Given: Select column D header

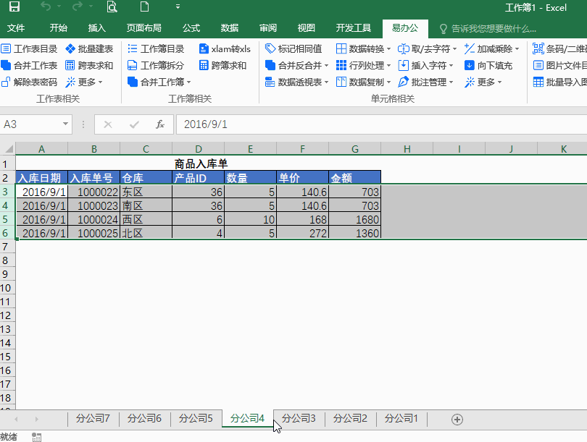Looking at the screenshot, I should coord(199,149).
